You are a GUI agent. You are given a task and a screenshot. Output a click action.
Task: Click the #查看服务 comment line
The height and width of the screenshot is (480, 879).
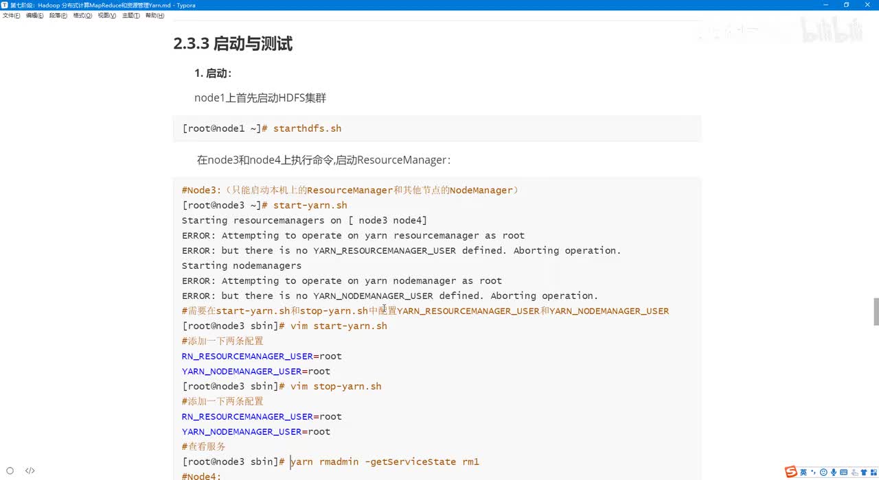204,446
